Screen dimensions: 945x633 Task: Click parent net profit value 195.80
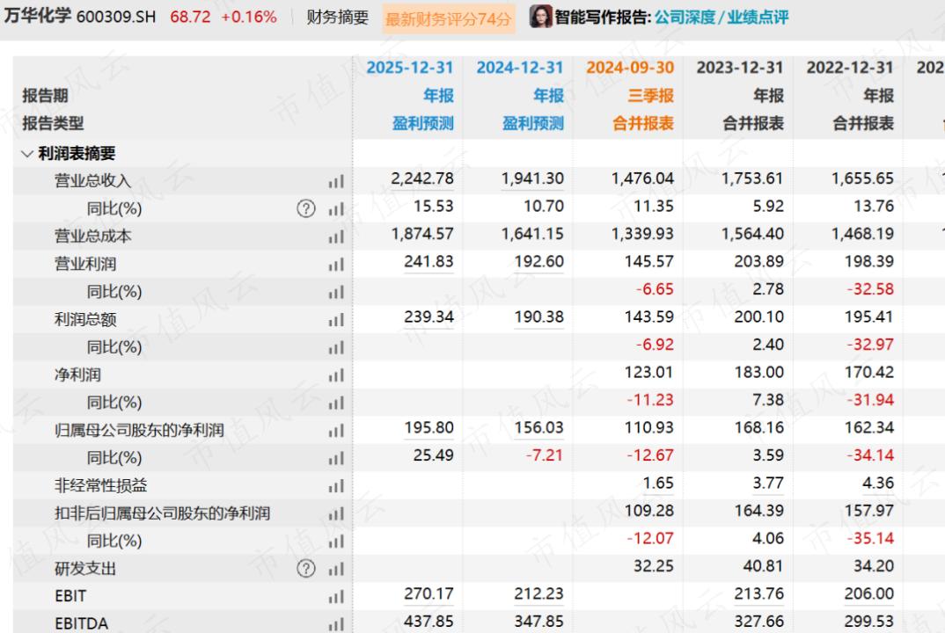tap(429, 428)
